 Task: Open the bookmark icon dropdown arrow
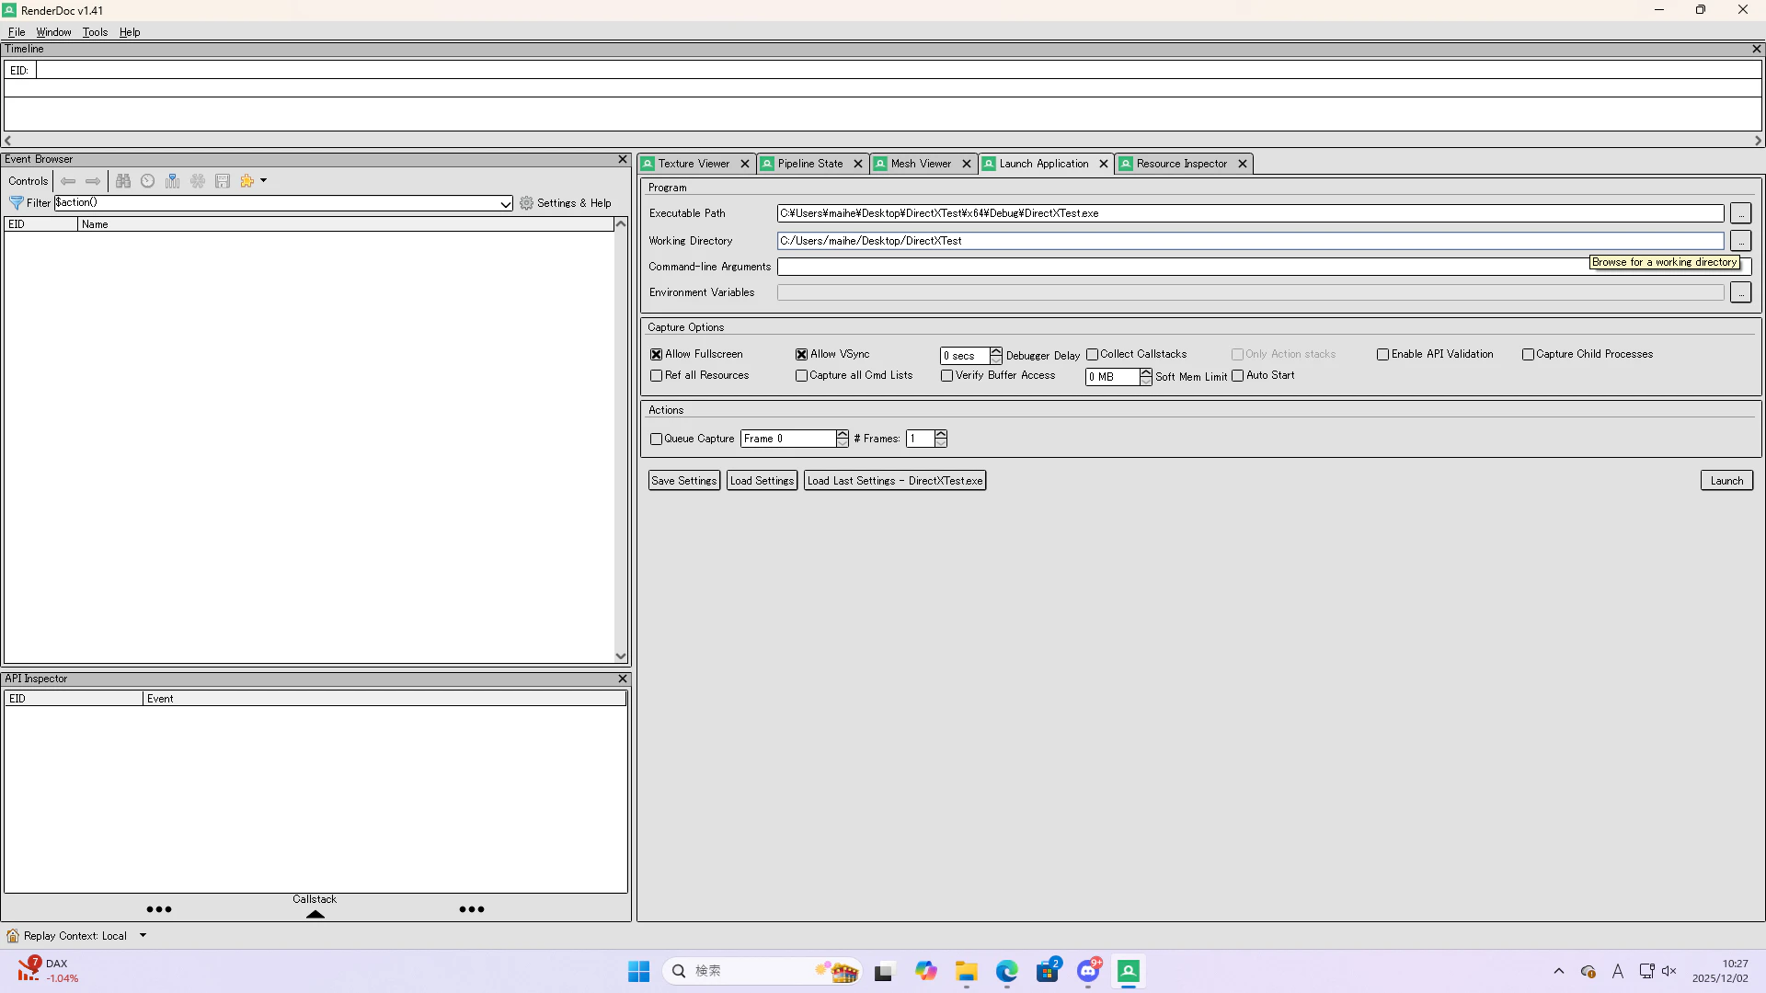click(263, 181)
